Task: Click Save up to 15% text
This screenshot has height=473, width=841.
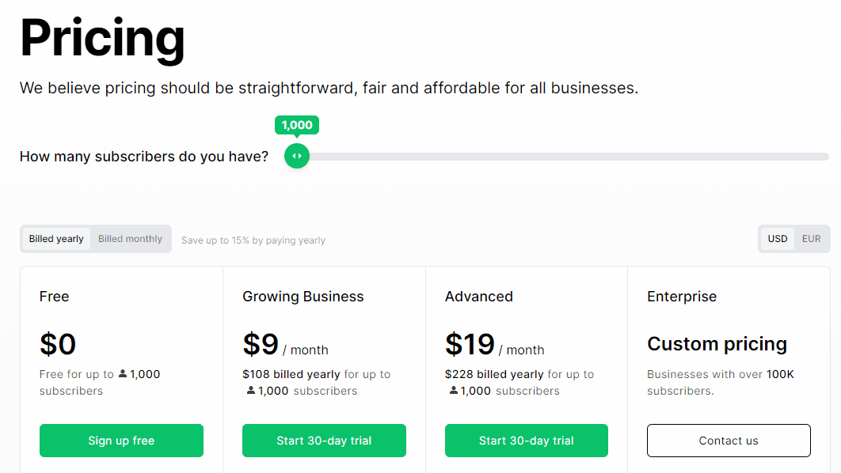Action: coord(253,240)
